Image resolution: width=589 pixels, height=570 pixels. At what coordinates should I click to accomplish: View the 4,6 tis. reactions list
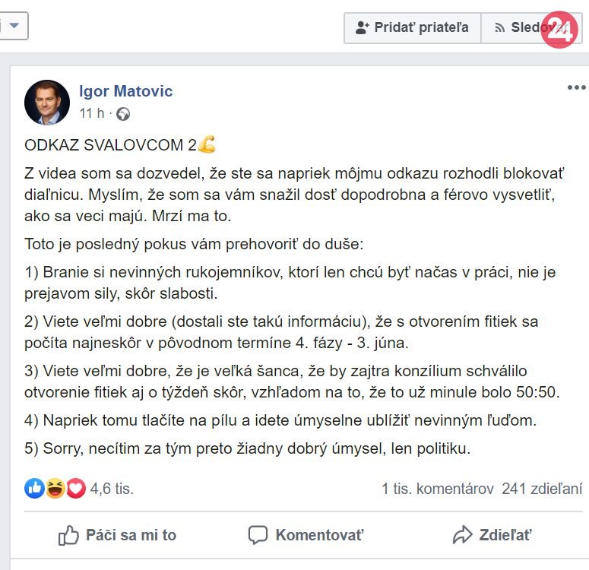(112, 489)
